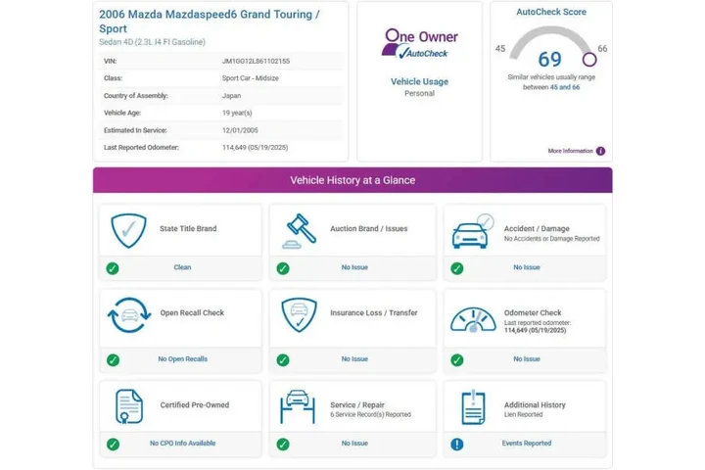Click the 2006 Mazda Mazdaspeed6 title
Image resolution: width=705 pixels, height=470 pixels.
point(210,22)
